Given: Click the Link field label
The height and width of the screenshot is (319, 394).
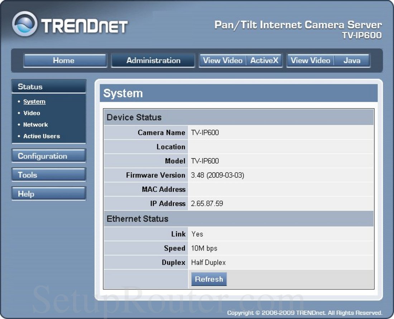Looking at the screenshot, I should pyautogui.click(x=178, y=234).
